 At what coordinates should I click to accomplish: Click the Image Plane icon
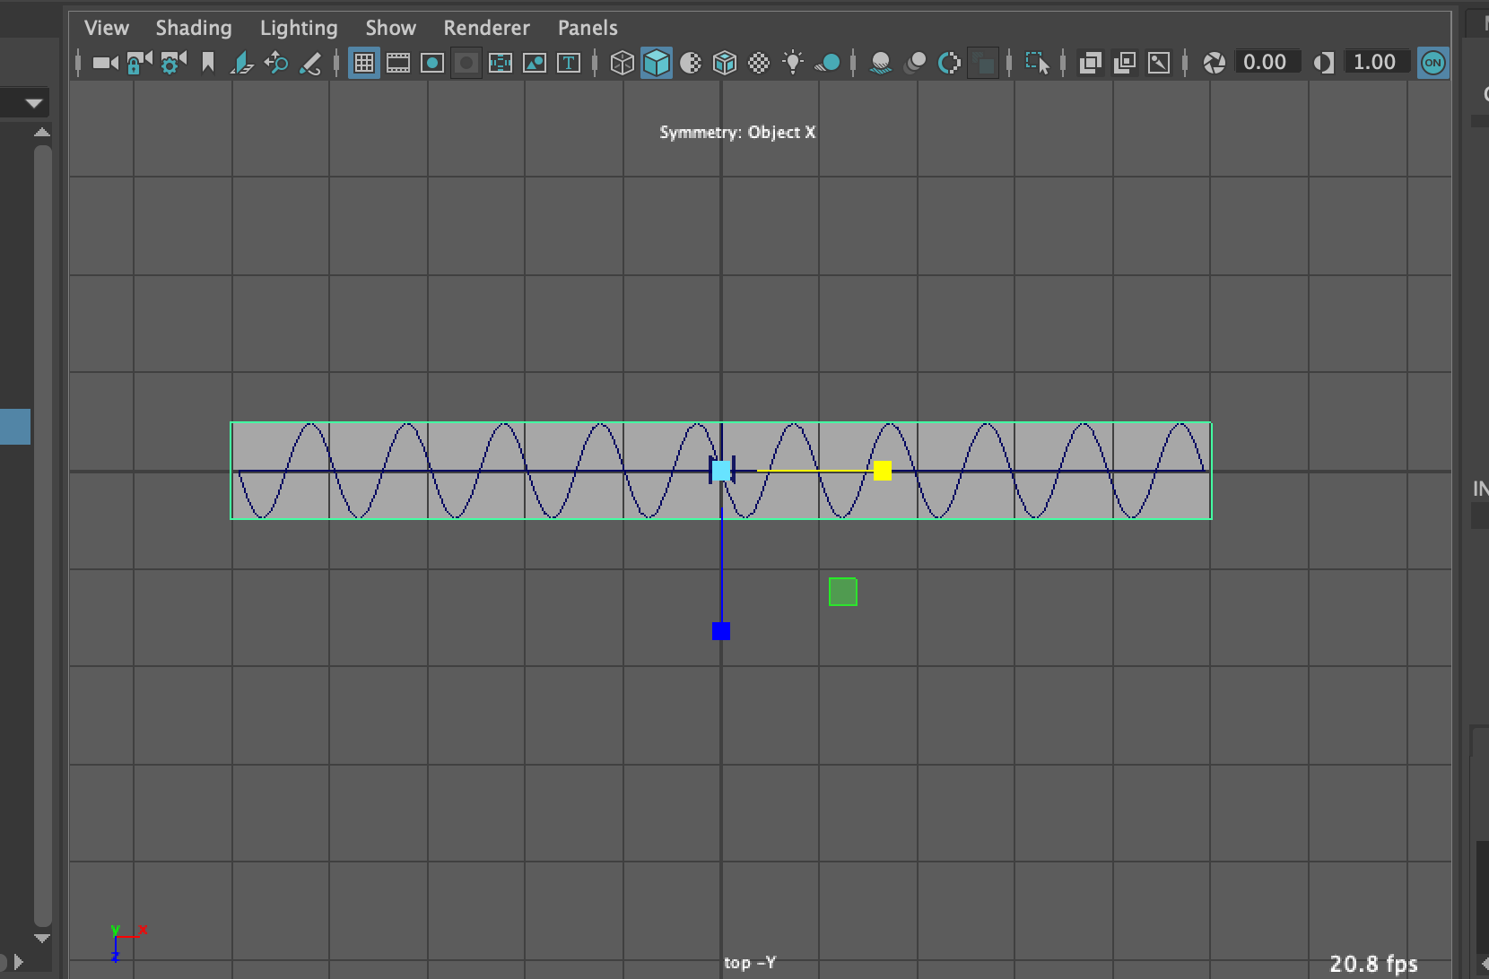coord(242,63)
